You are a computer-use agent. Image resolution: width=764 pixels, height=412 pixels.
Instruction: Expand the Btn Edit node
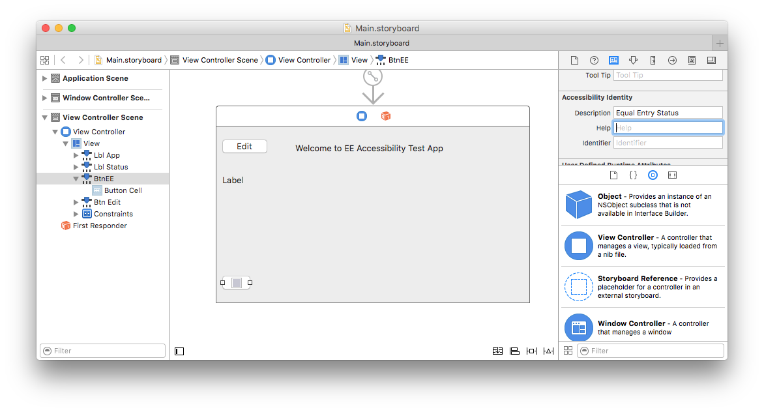pos(76,202)
